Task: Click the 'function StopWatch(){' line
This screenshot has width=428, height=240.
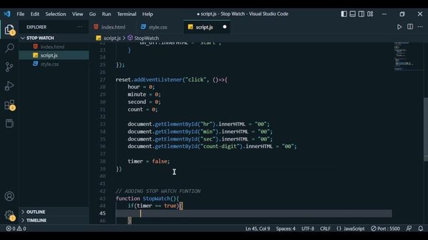Action: pyautogui.click(x=147, y=199)
